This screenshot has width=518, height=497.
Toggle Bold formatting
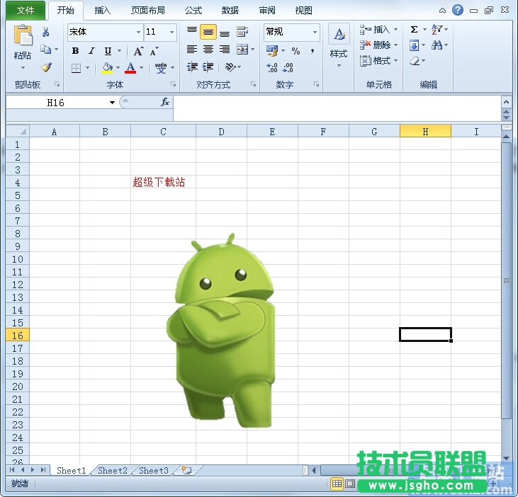(x=76, y=51)
